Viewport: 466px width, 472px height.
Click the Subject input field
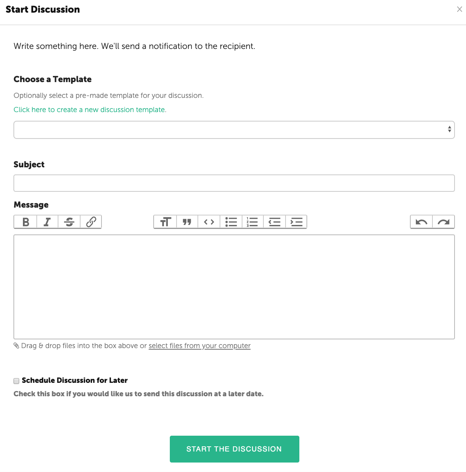234,183
